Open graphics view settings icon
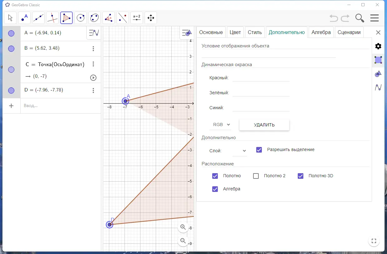 pos(378,74)
